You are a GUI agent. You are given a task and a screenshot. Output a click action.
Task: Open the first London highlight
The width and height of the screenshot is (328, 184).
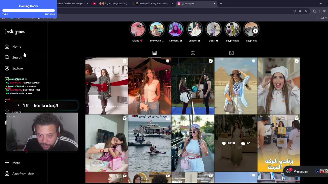(176, 29)
